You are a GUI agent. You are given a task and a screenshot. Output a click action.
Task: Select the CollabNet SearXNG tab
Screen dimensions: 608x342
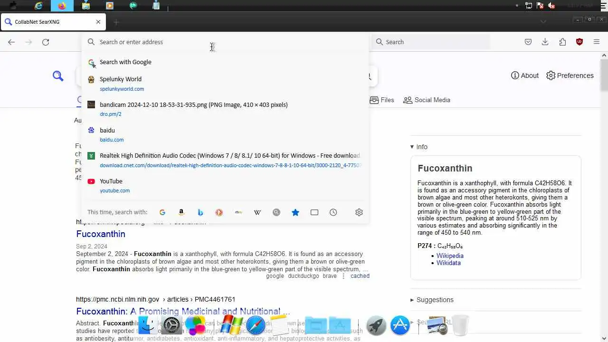coord(52,22)
